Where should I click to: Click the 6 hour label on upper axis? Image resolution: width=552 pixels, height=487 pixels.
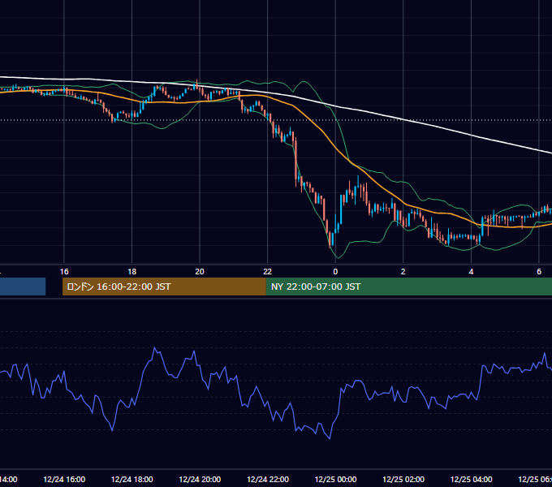(539, 271)
